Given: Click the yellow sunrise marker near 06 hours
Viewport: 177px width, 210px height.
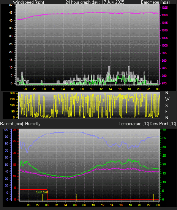Looking at the screenshot, I should [77, 198].
